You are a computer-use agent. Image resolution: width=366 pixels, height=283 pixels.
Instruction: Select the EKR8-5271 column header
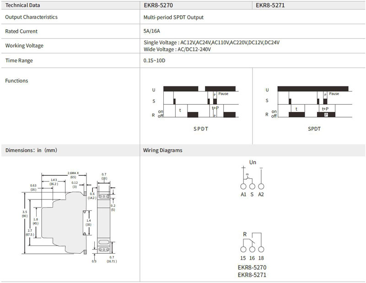tap(270, 5)
